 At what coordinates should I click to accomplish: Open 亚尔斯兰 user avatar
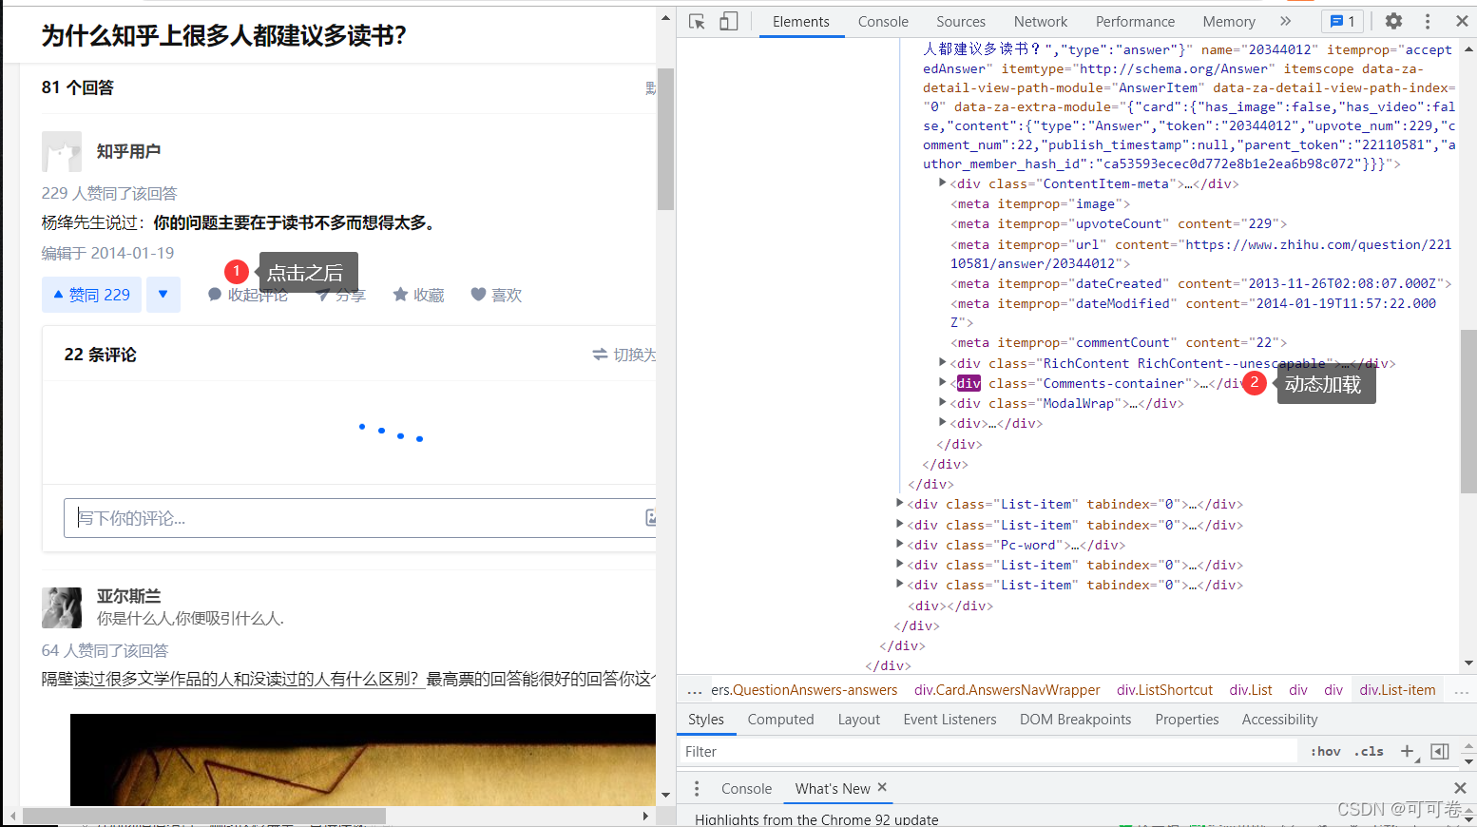(x=62, y=607)
